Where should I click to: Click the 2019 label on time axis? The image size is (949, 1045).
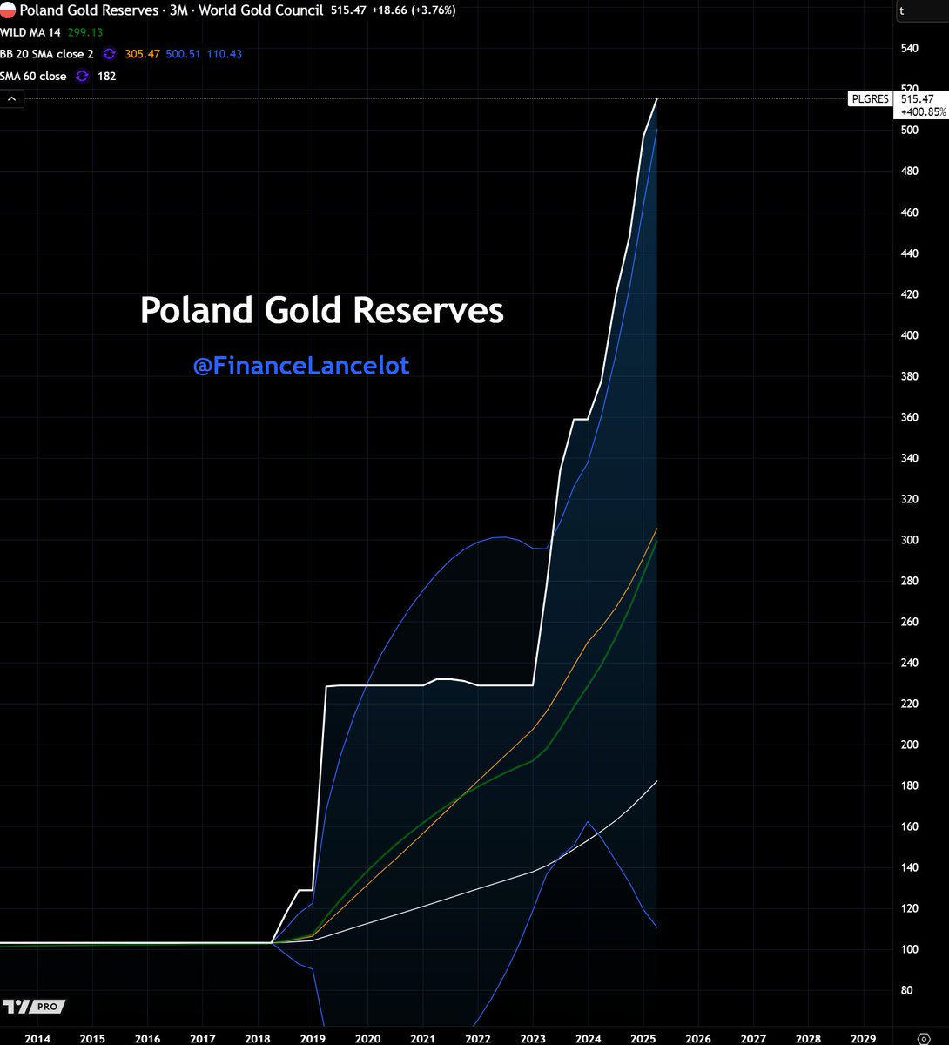point(312,1039)
